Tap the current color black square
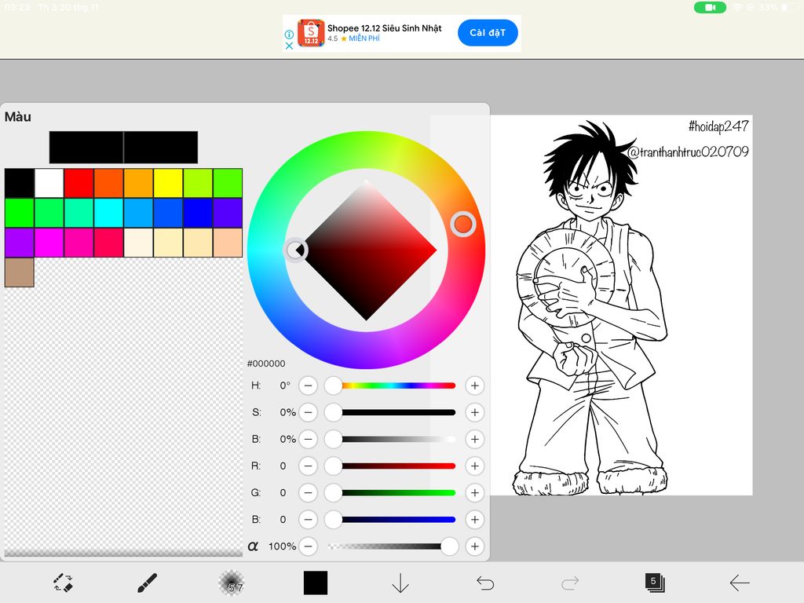The height and width of the screenshot is (603, 804). coord(316,583)
